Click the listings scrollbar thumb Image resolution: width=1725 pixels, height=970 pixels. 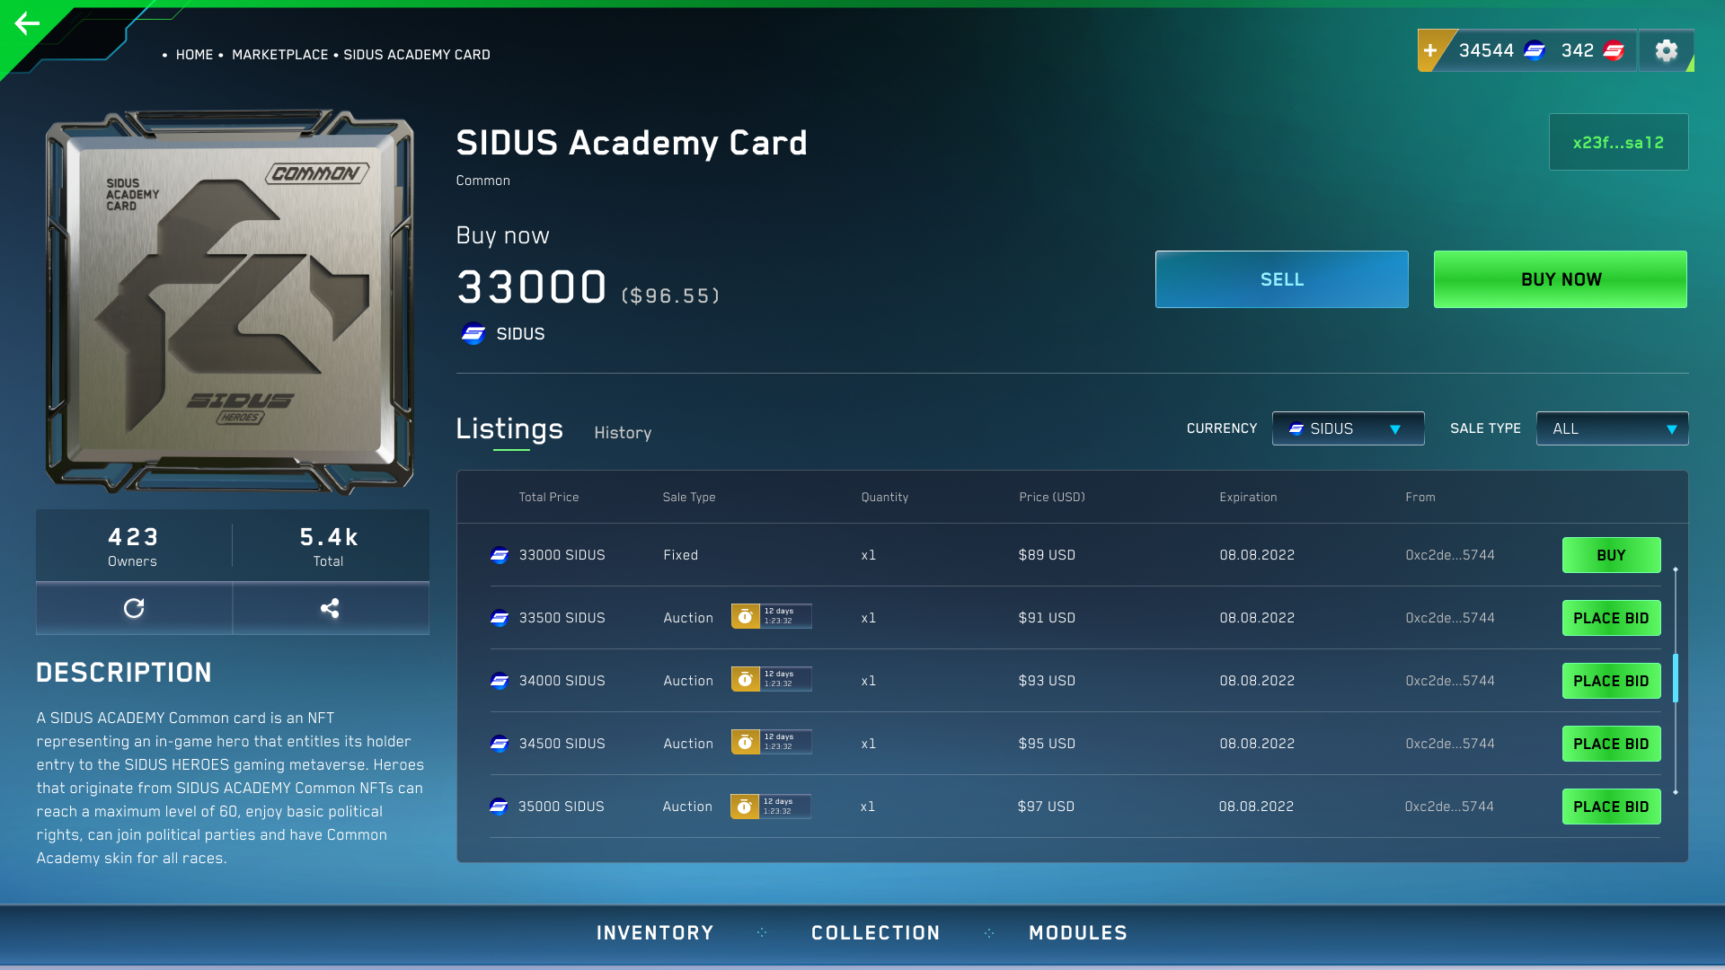1676,678
